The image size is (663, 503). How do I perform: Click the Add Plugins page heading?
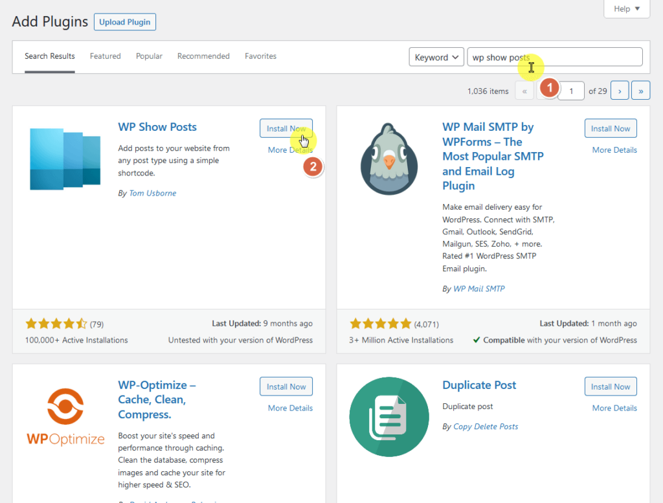pos(50,21)
